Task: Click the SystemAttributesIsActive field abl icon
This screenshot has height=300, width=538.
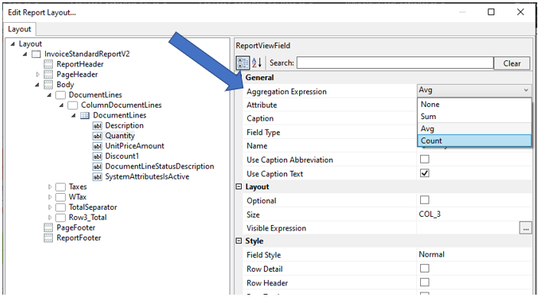Action: pyautogui.click(x=97, y=177)
